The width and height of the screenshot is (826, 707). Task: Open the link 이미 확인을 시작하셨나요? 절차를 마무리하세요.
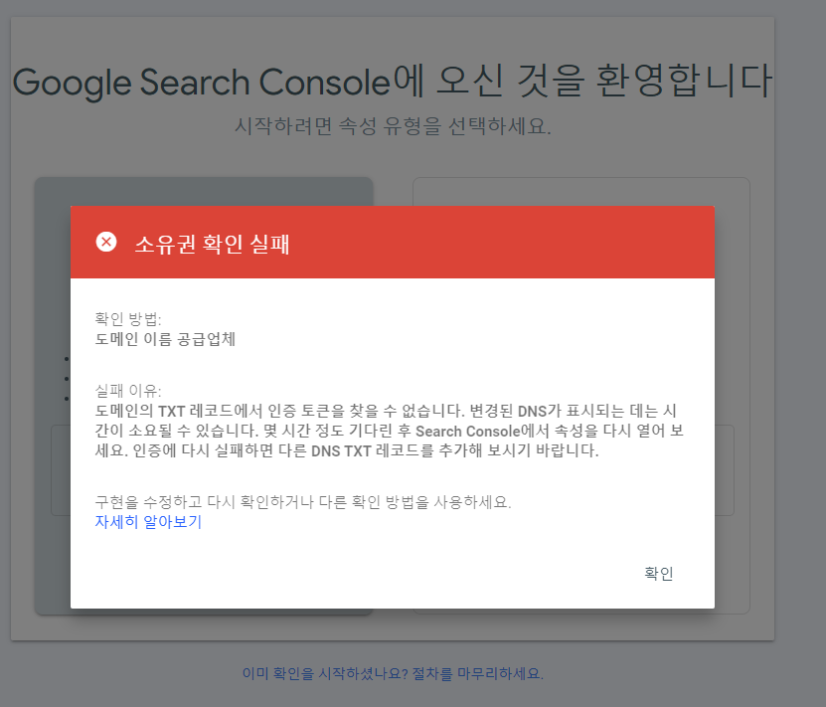point(393,673)
